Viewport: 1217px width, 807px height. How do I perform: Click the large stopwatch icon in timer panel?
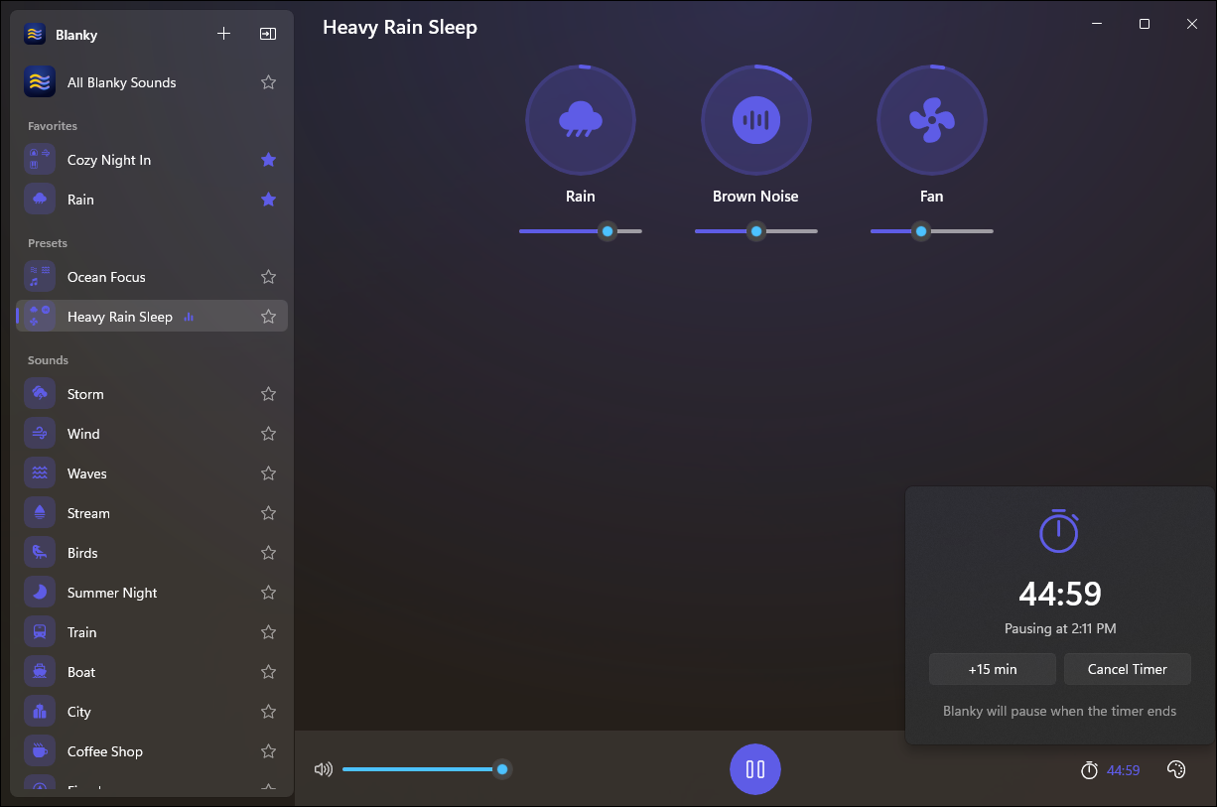1058,531
